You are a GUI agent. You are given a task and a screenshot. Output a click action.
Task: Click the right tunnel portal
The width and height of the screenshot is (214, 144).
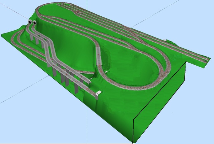[x=34, y=23]
